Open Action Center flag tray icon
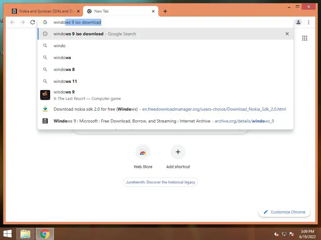 292,234
